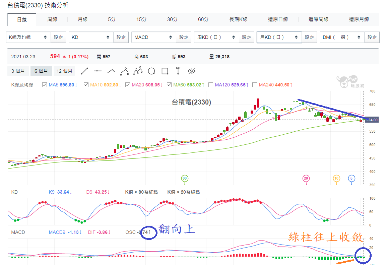Uncheck the MA60 checkbox
This screenshot has width=384, height=265.
tap(169, 85)
